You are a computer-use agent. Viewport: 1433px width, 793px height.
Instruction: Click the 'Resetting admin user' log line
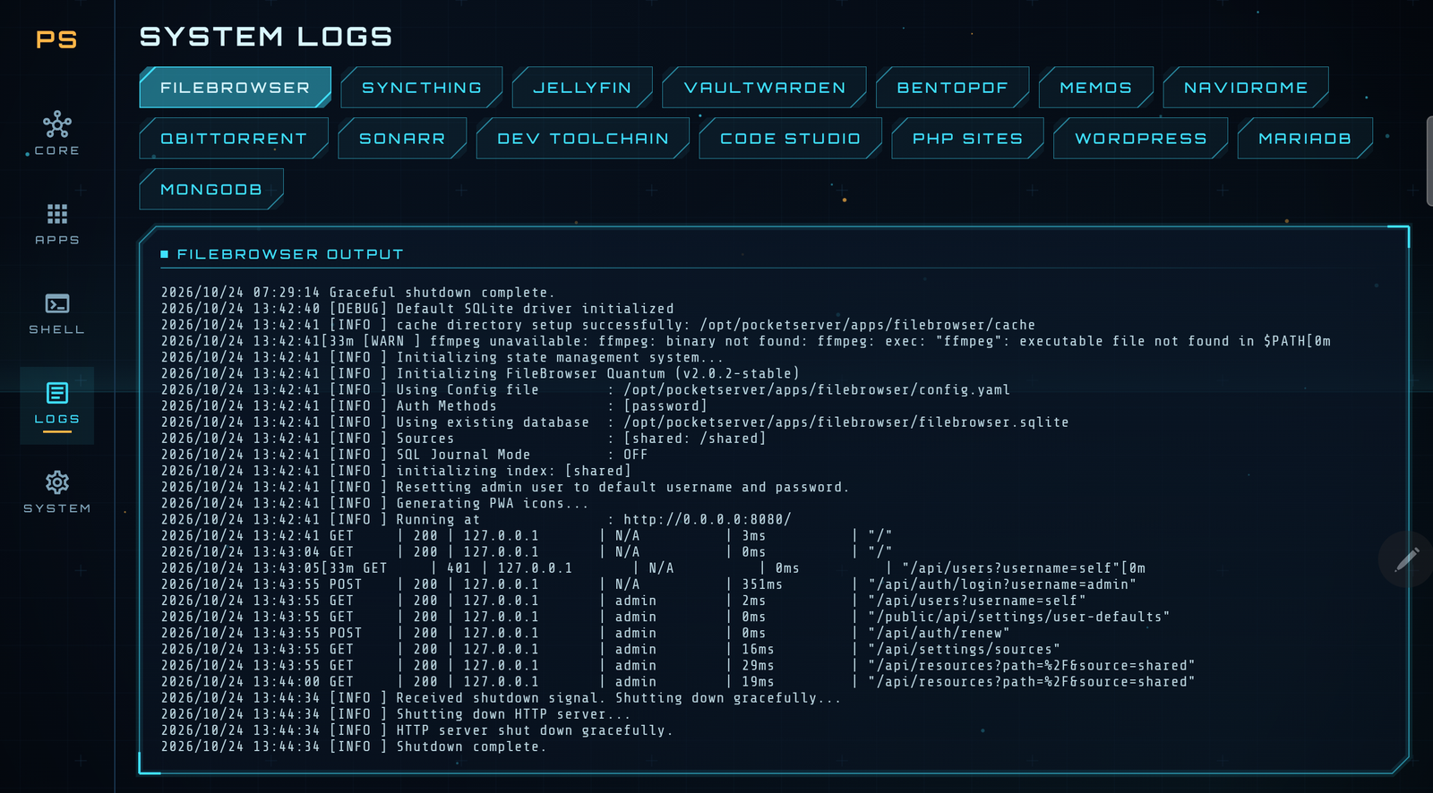pos(505,487)
